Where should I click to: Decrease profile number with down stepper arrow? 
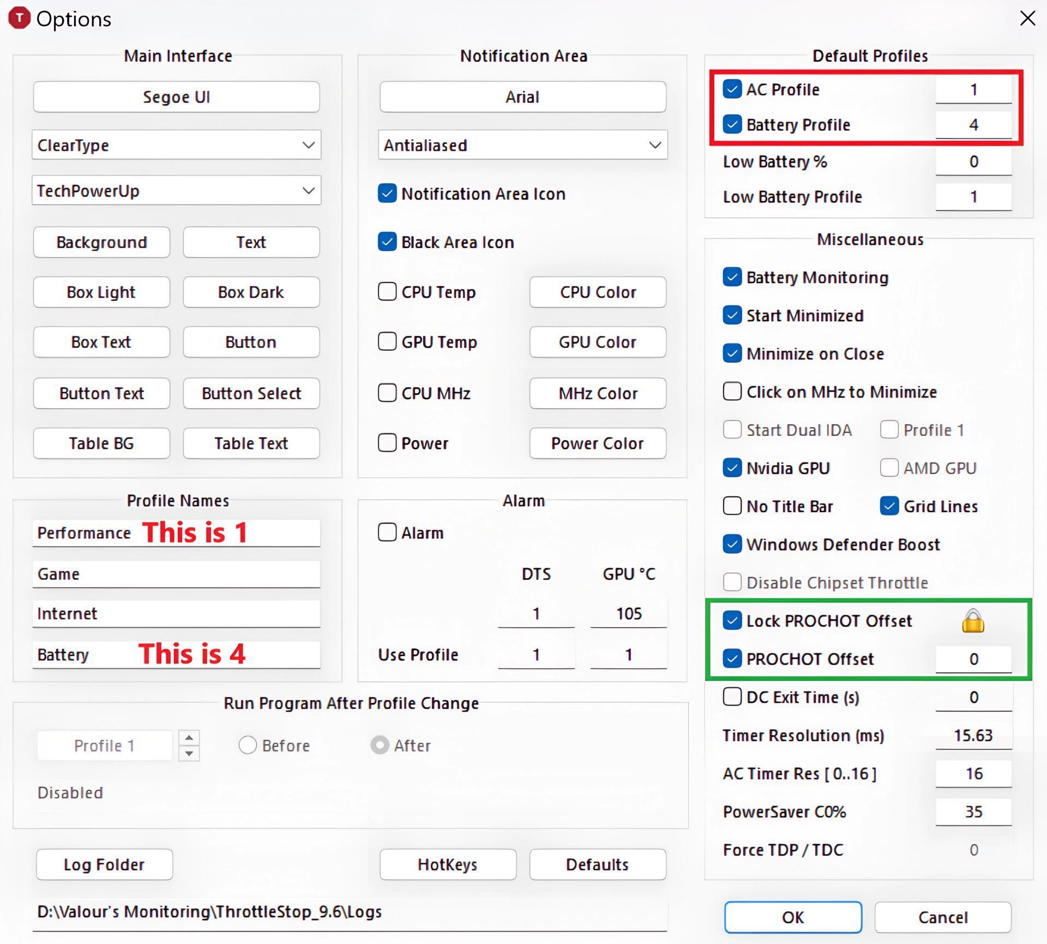coord(189,753)
